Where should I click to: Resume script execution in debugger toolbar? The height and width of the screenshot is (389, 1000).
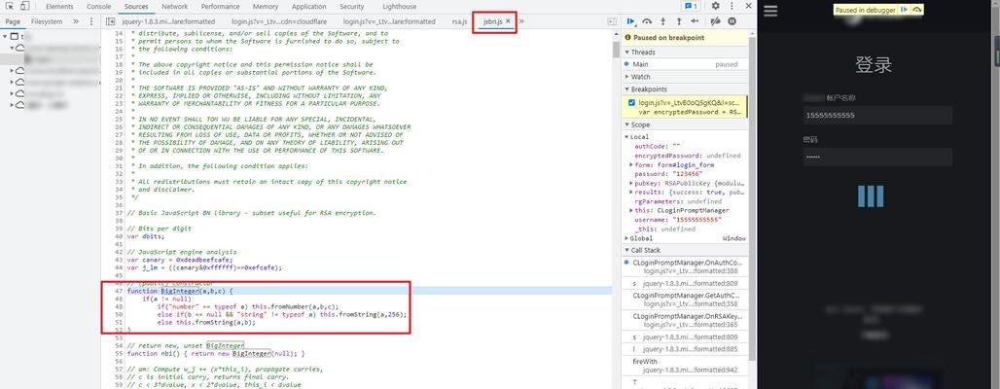631,21
